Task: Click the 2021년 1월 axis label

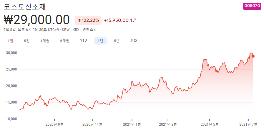Action: tap(132, 125)
